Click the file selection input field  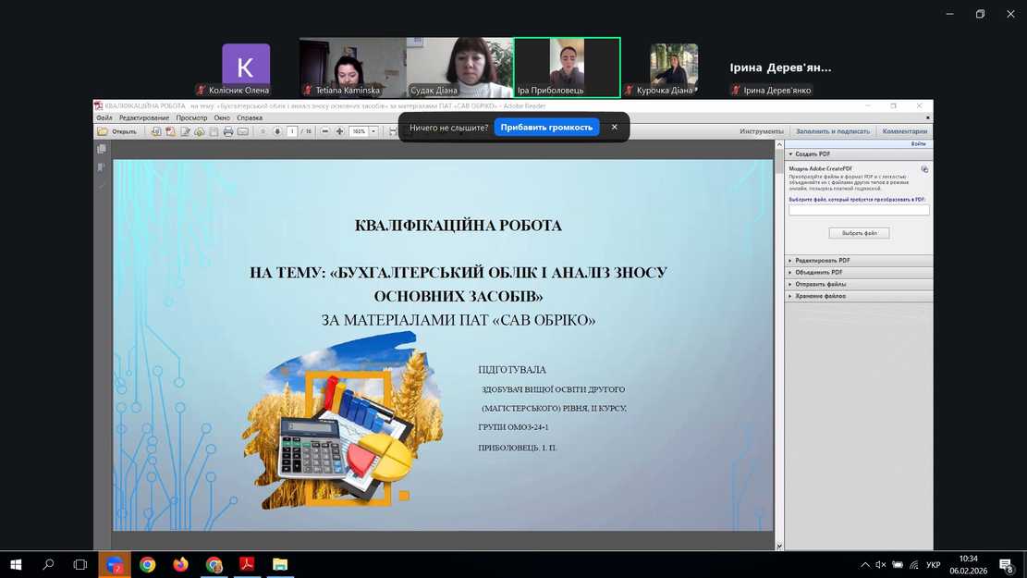859,211
